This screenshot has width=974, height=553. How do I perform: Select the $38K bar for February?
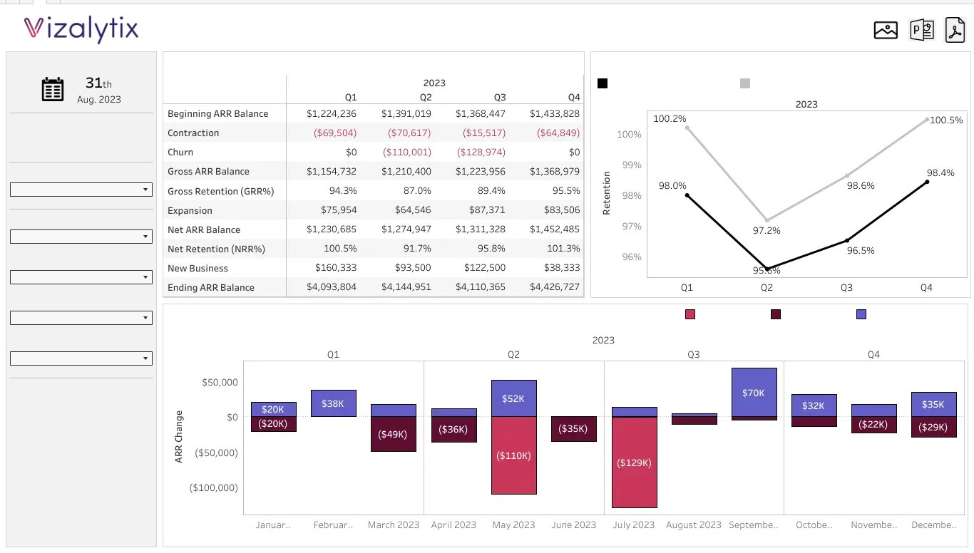click(334, 403)
